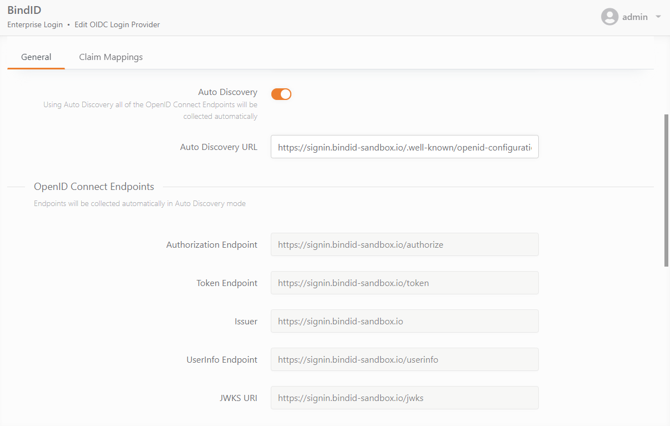Click 'Endpoints will be collected automatically' note

[140, 203]
